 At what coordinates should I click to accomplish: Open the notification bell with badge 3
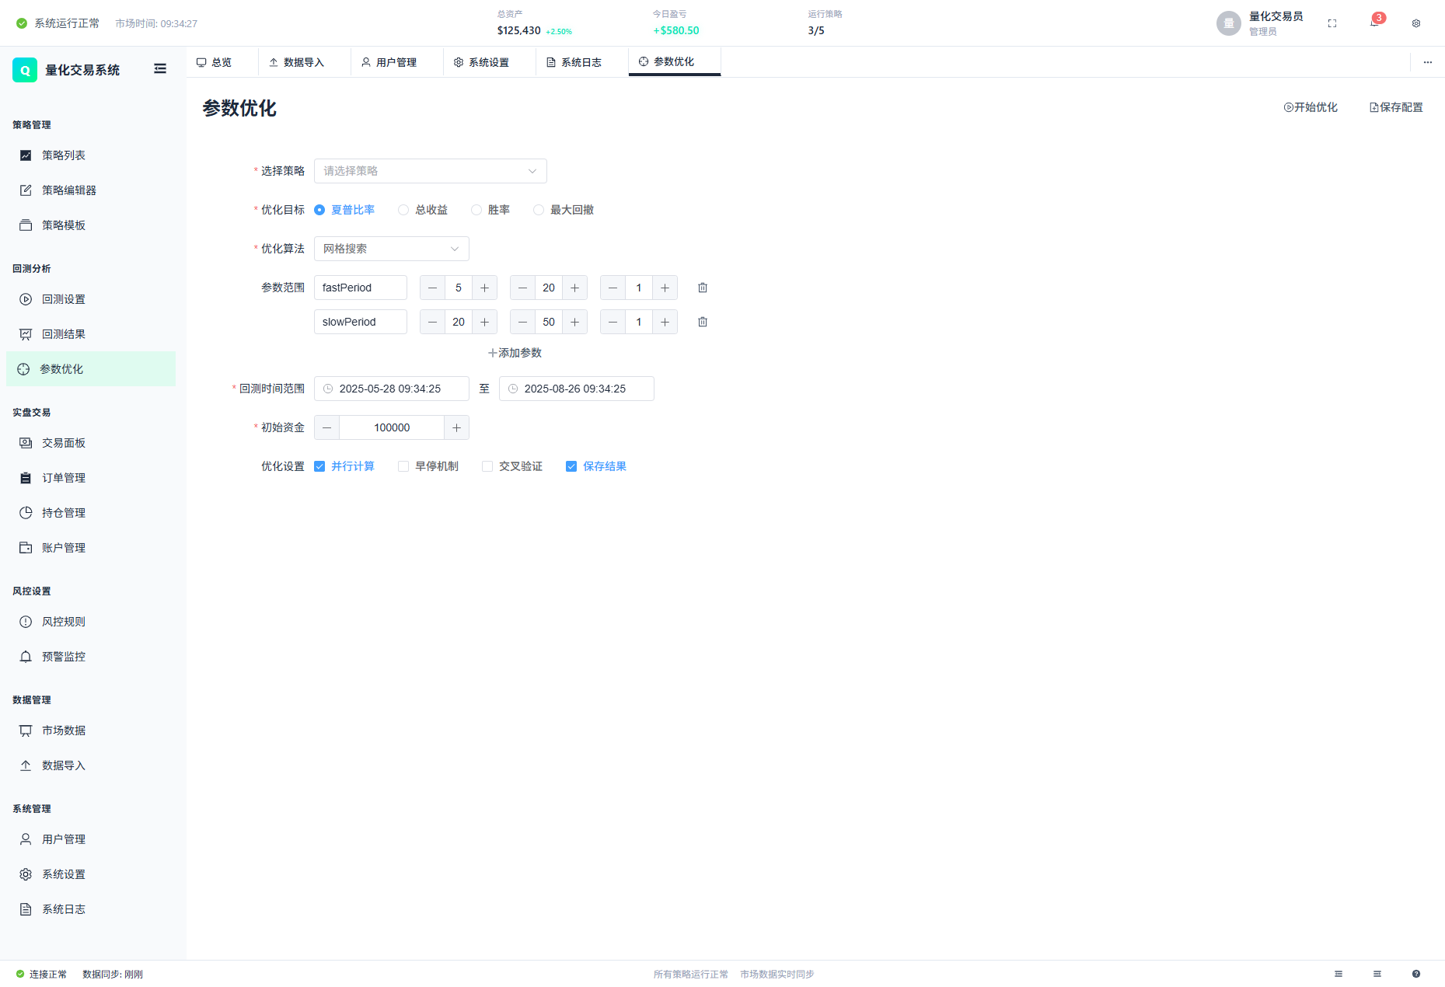coord(1374,23)
